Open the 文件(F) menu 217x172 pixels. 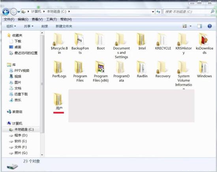(9, 19)
